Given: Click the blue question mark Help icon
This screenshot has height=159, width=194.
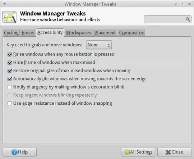Looking at the screenshot, I should (14, 152).
